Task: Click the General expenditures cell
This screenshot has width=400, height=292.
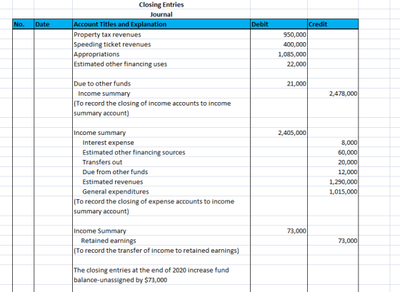Action: (161, 191)
